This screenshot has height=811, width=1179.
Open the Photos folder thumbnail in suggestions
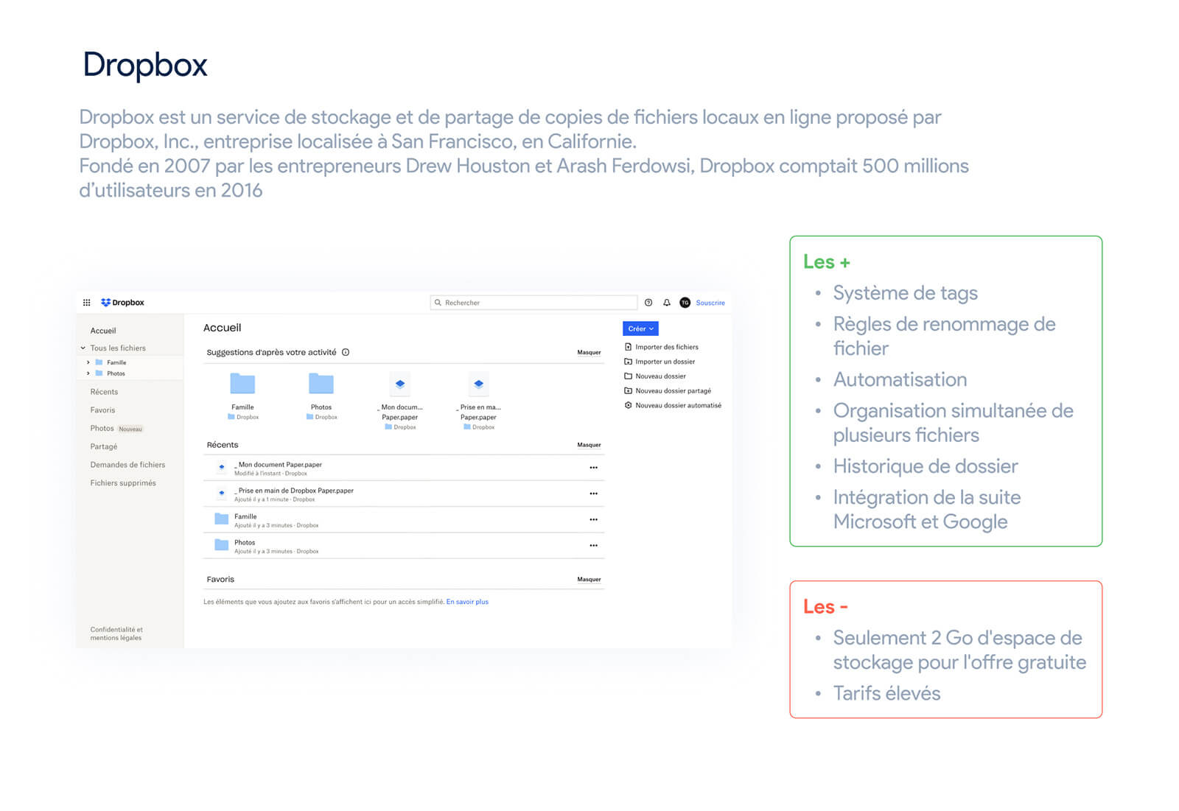[321, 384]
